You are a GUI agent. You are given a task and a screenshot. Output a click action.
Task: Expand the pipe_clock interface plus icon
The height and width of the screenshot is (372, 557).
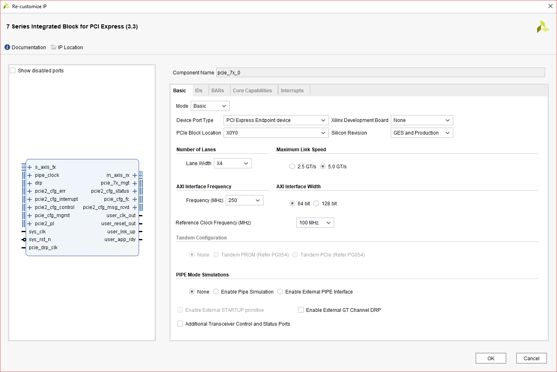coord(29,175)
